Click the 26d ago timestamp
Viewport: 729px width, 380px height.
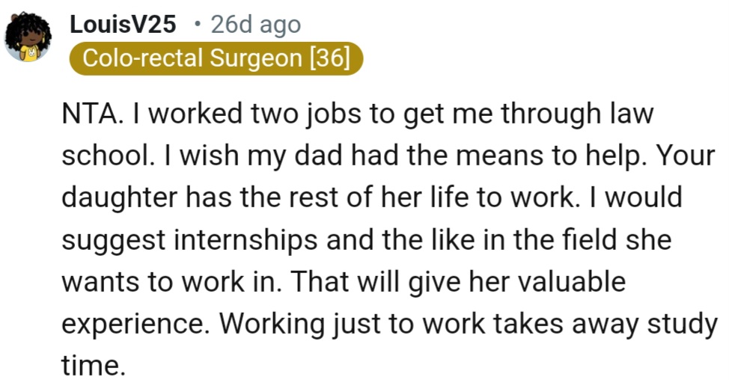[x=255, y=25]
